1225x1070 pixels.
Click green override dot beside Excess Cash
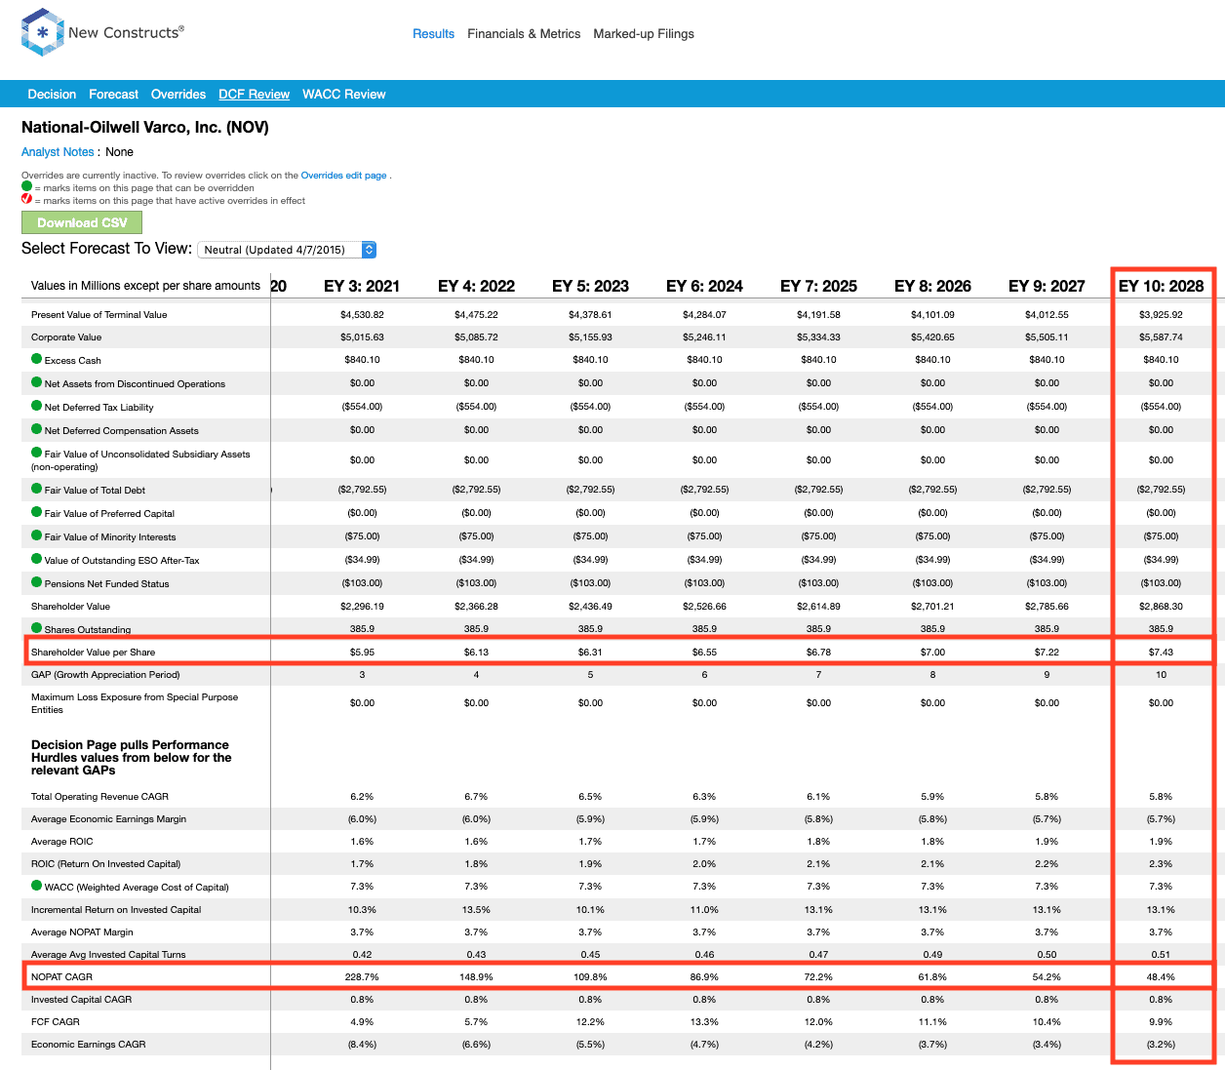coord(37,359)
